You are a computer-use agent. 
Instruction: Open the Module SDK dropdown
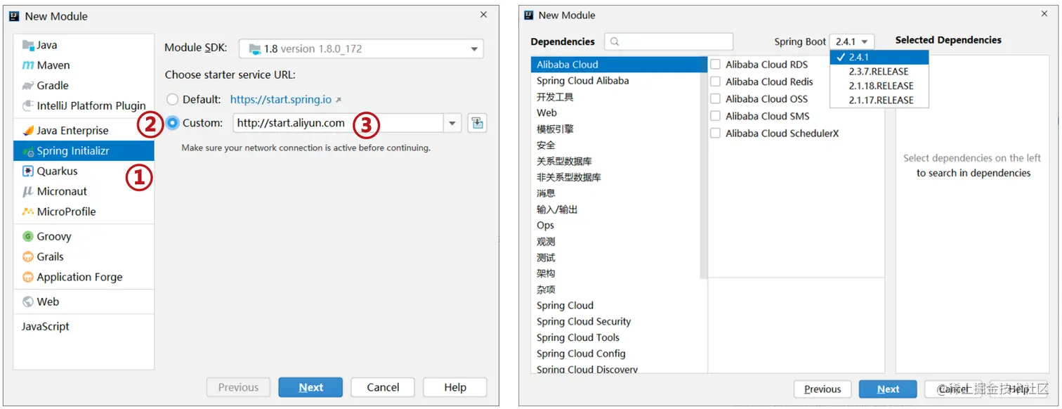[x=361, y=49]
